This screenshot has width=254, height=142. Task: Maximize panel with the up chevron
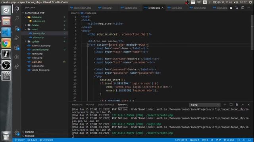coord(242,105)
